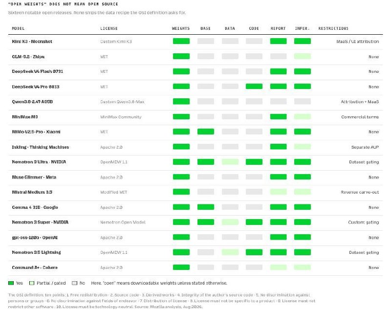Click the DATA column header
The width and height of the screenshot is (391, 312).
(230, 28)
